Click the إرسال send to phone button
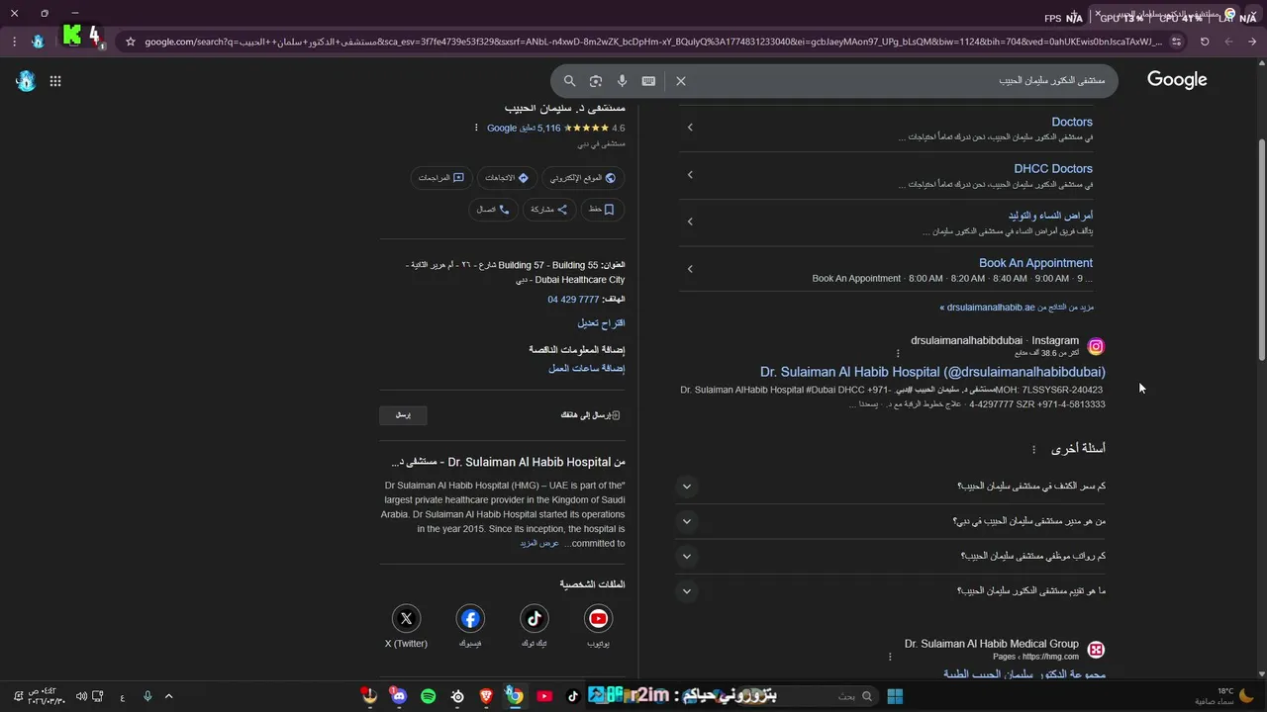This screenshot has height=712, width=1267. click(x=403, y=415)
